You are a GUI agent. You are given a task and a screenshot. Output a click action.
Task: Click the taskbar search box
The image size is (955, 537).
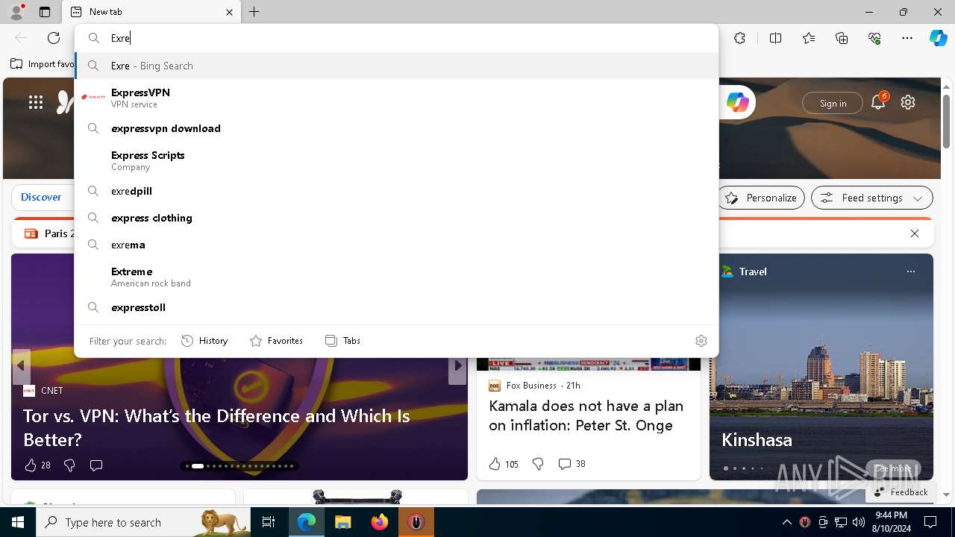coord(143,522)
